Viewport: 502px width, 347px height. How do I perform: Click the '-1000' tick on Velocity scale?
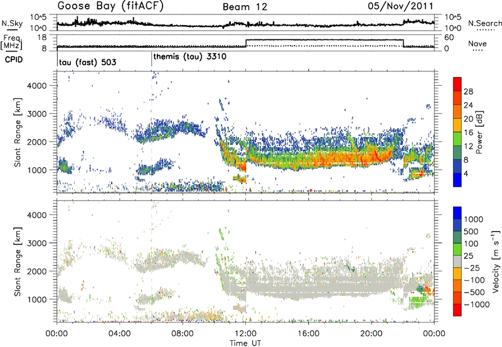pyautogui.click(x=476, y=304)
